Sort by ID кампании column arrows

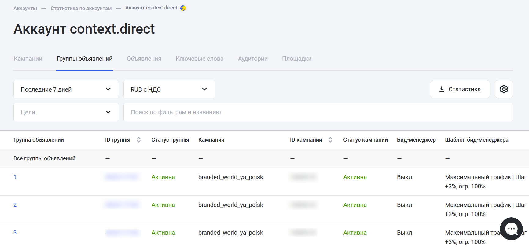[330, 140]
